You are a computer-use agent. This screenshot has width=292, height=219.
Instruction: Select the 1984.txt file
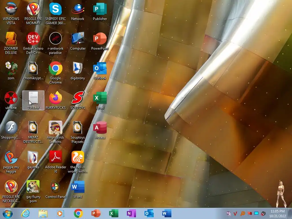pos(33,100)
